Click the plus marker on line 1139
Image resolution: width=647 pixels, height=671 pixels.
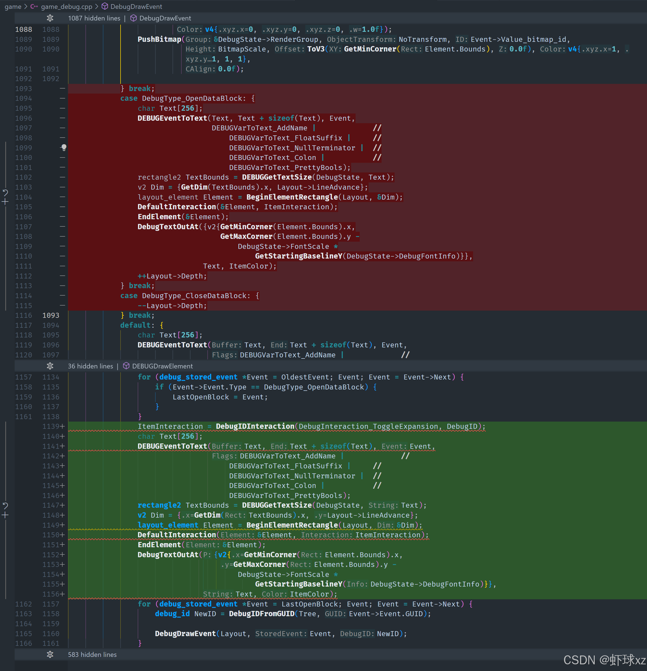62,426
